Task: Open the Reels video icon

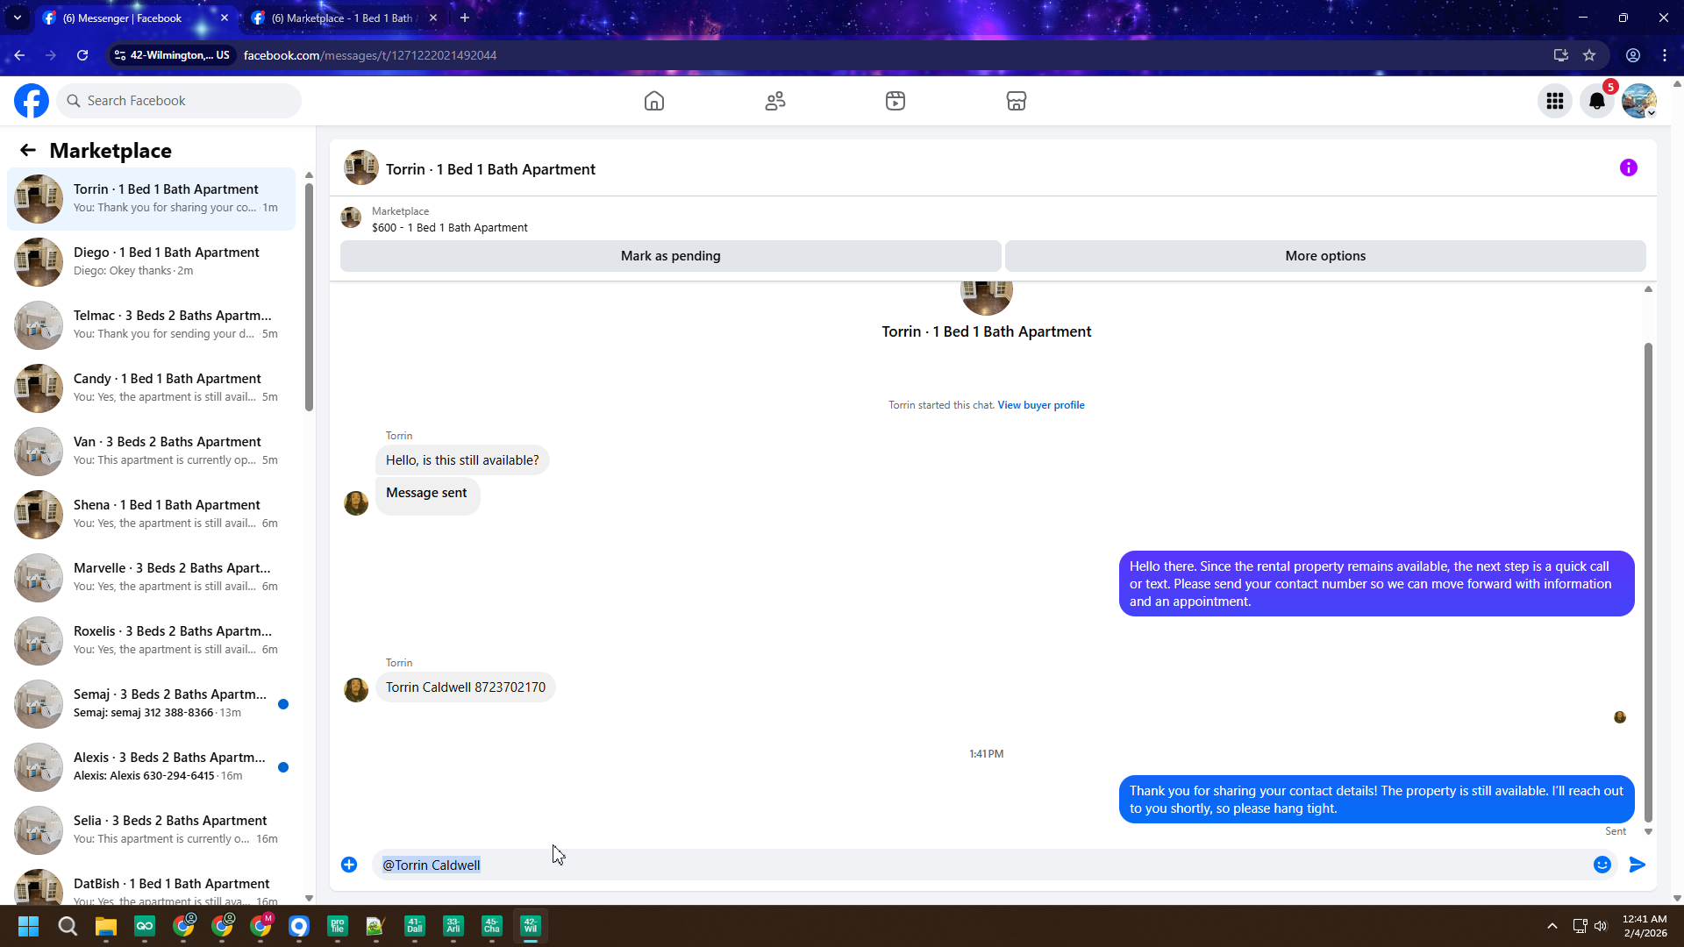Action: coord(895,101)
